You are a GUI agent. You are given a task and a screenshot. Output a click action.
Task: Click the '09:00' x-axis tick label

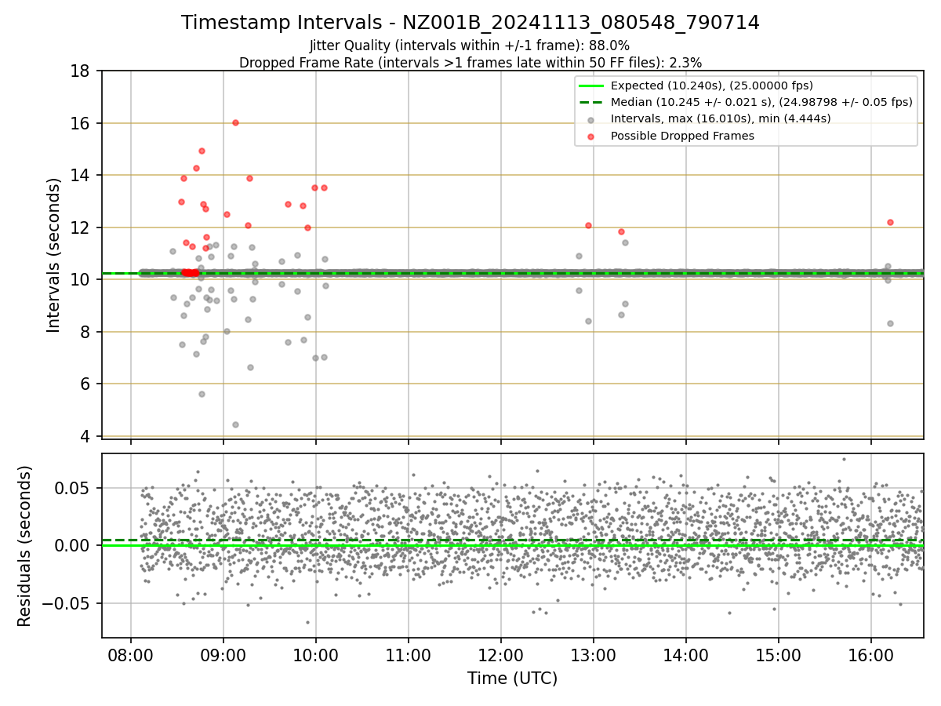click(x=223, y=655)
